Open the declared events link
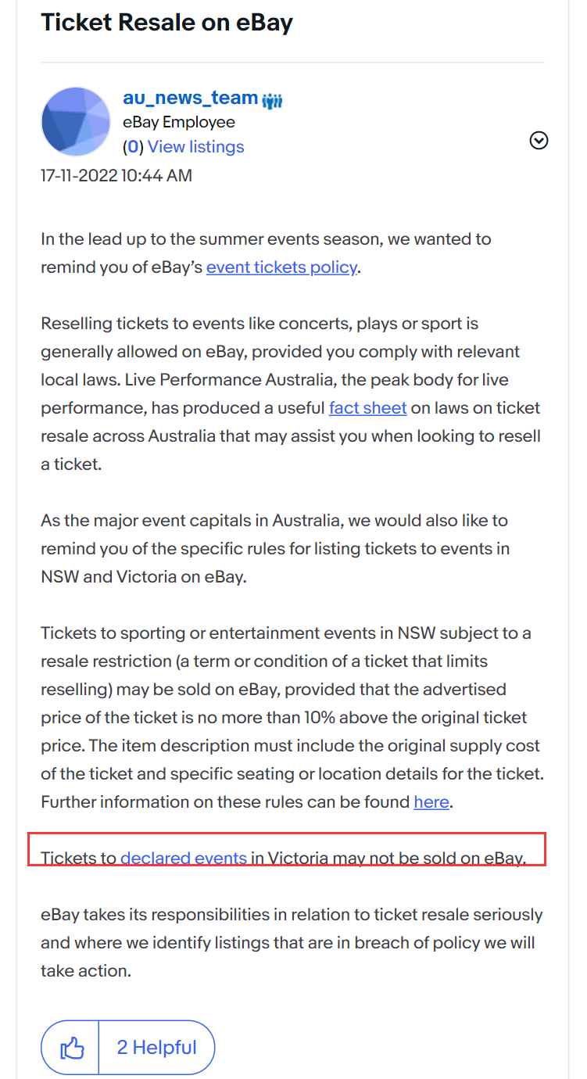The image size is (587, 1079). point(184,859)
